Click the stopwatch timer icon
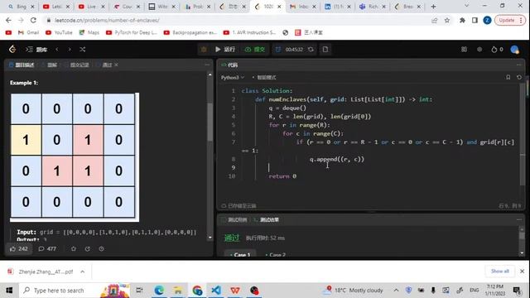The width and height of the screenshot is (530, 298). [278, 50]
